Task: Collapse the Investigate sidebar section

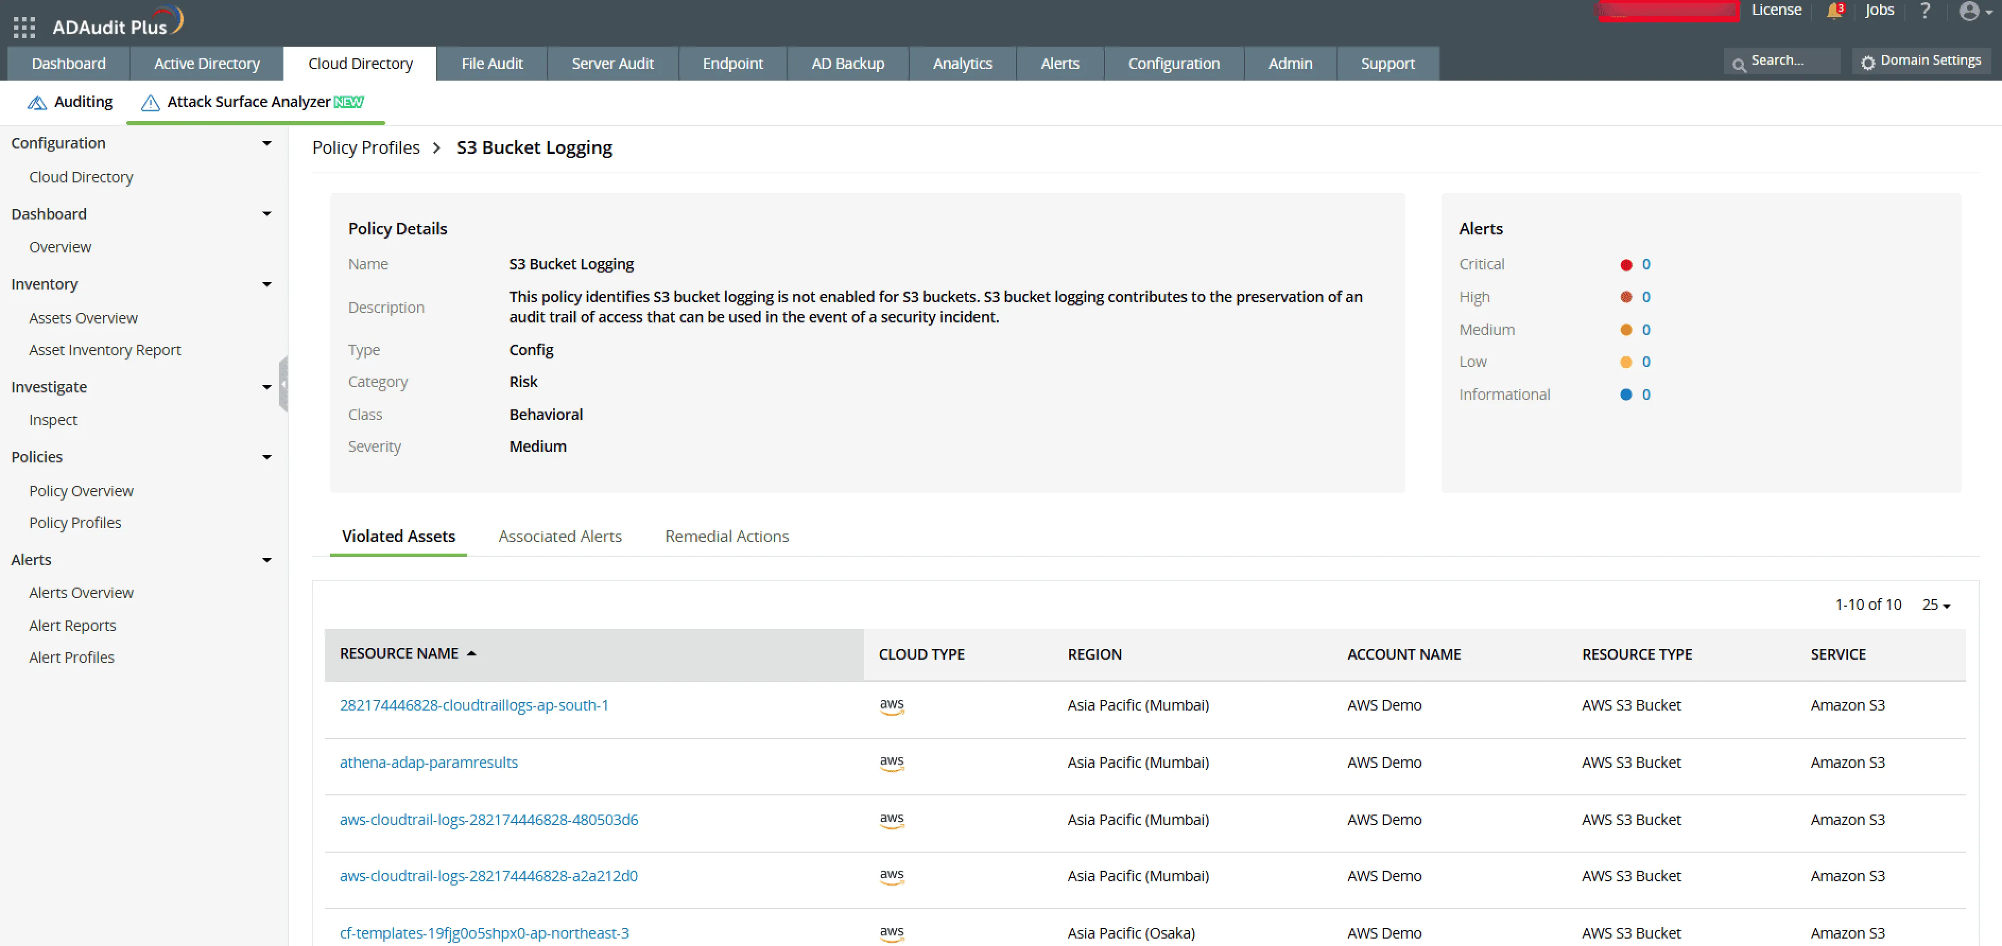Action: (x=266, y=387)
